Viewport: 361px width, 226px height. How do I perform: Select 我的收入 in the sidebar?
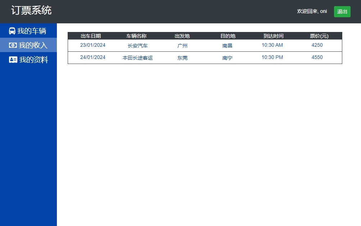click(x=33, y=45)
